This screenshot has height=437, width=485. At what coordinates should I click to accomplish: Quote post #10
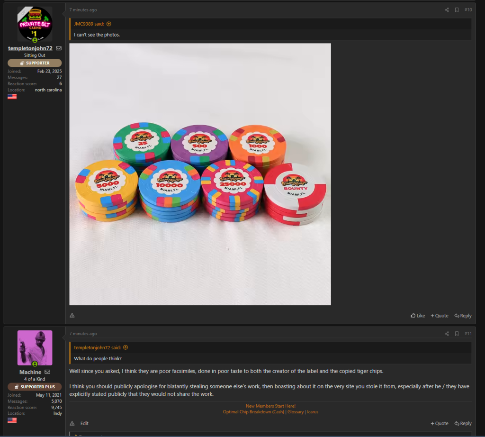tap(440, 316)
